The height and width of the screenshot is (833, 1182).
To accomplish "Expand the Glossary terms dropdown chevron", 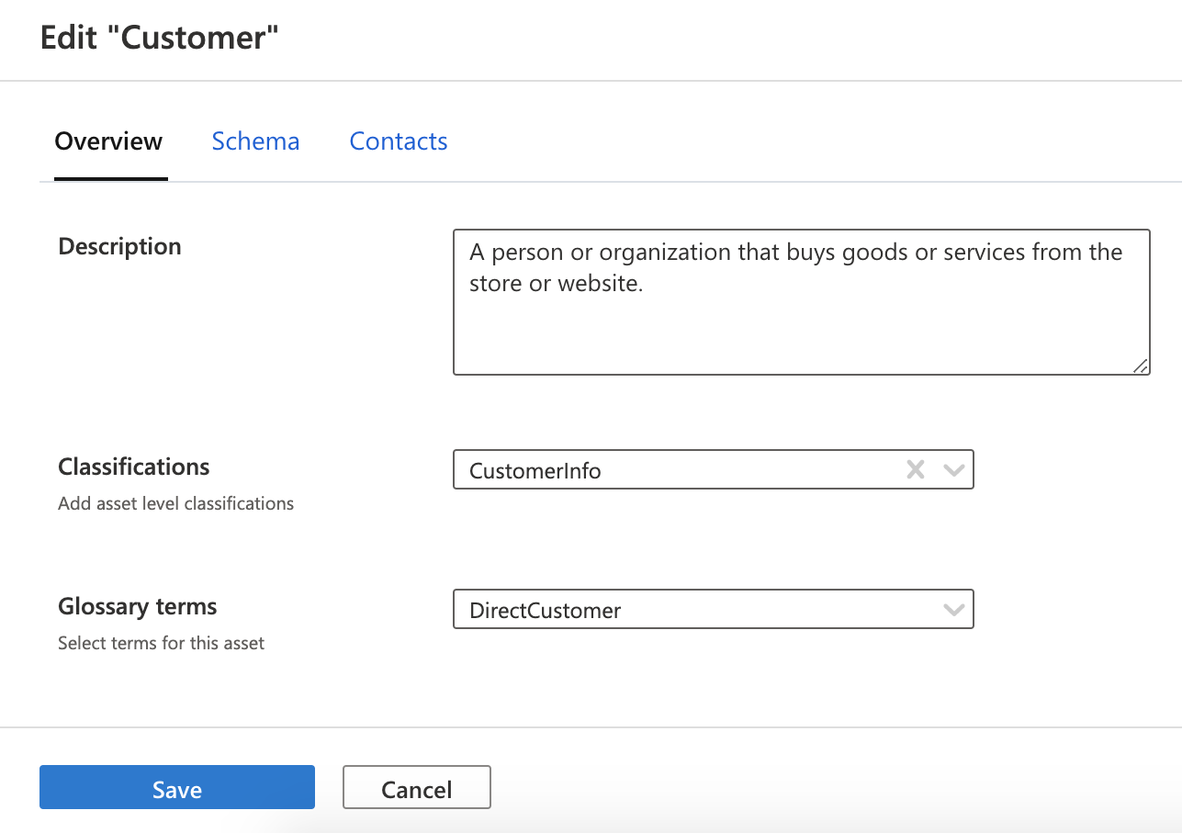I will [x=954, y=610].
